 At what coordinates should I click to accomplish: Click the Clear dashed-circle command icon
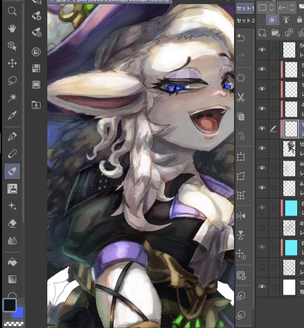coord(241,78)
